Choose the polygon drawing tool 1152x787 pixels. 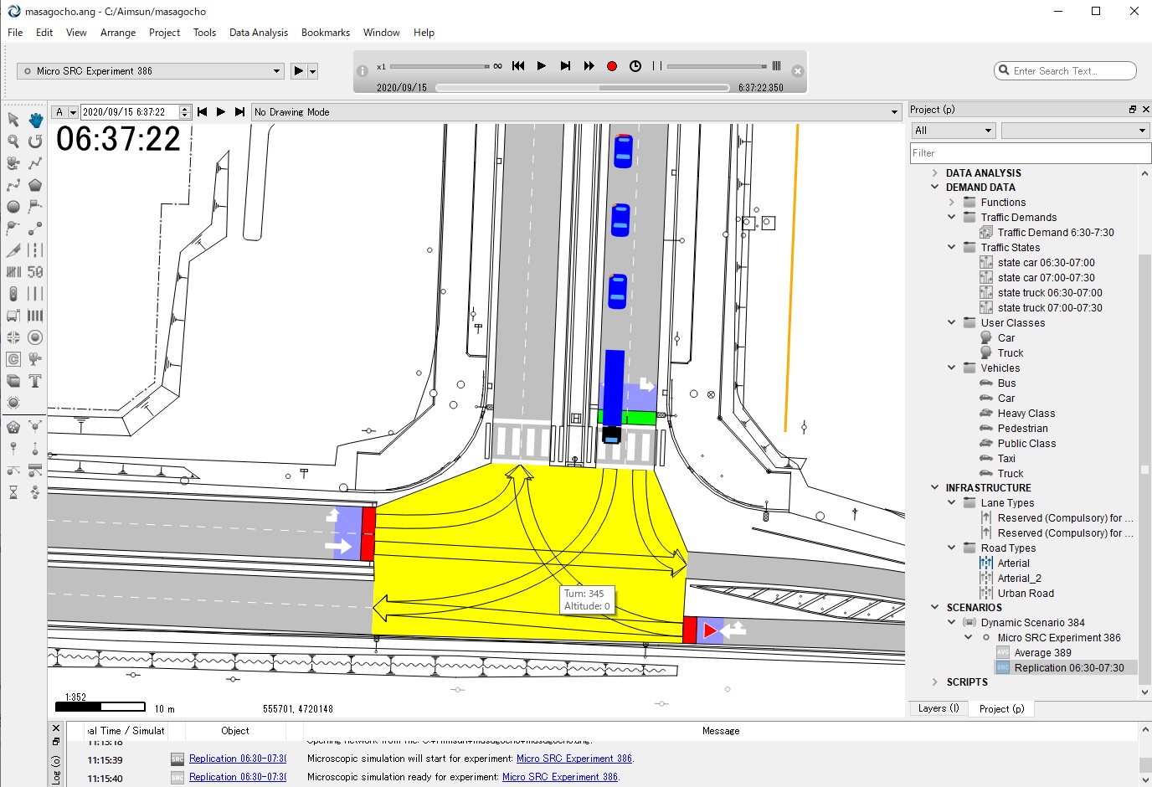tap(35, 185)
